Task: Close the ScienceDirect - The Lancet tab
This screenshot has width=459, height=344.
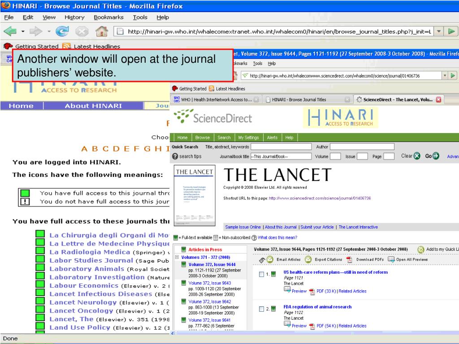Action: pos(438,99)
